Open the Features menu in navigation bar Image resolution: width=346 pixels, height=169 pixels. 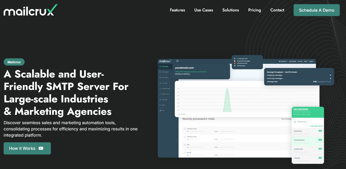point(177,10)
